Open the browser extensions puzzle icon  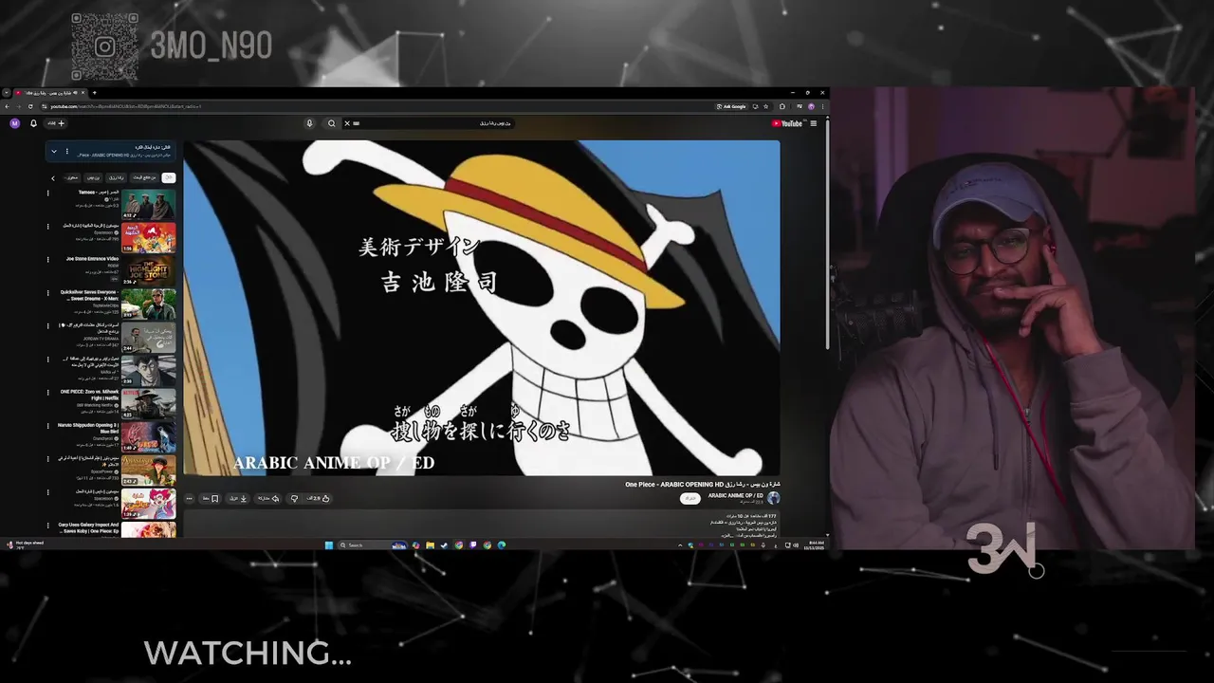pos(782,106)
